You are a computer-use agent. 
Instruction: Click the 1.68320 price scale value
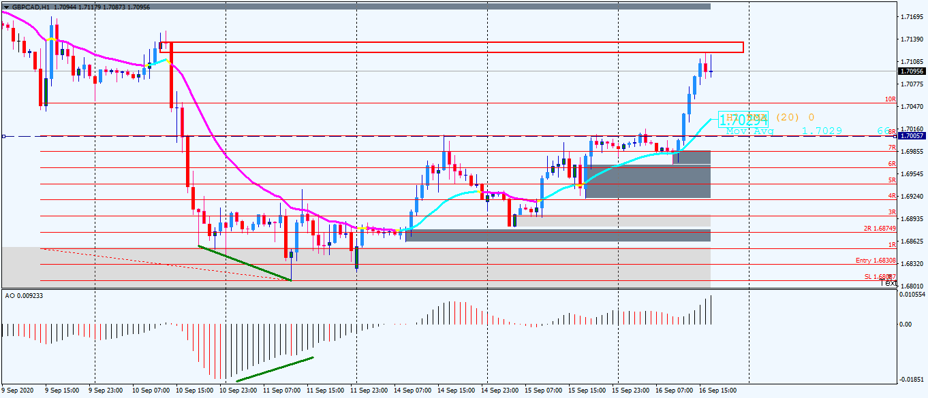[x=914, y=263]
